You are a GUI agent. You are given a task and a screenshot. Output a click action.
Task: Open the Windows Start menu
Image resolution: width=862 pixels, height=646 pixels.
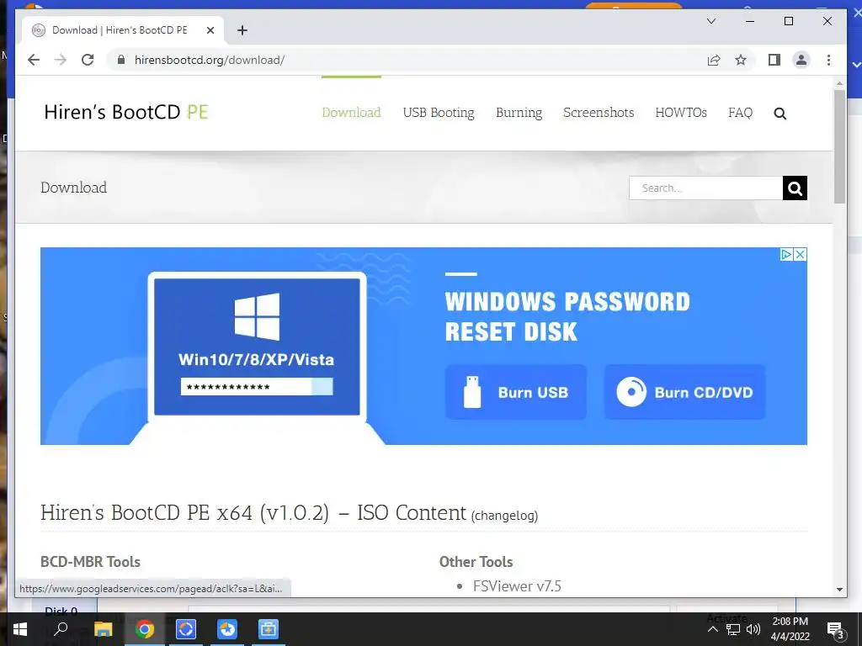pyautogui.click(x=20, y=629)
